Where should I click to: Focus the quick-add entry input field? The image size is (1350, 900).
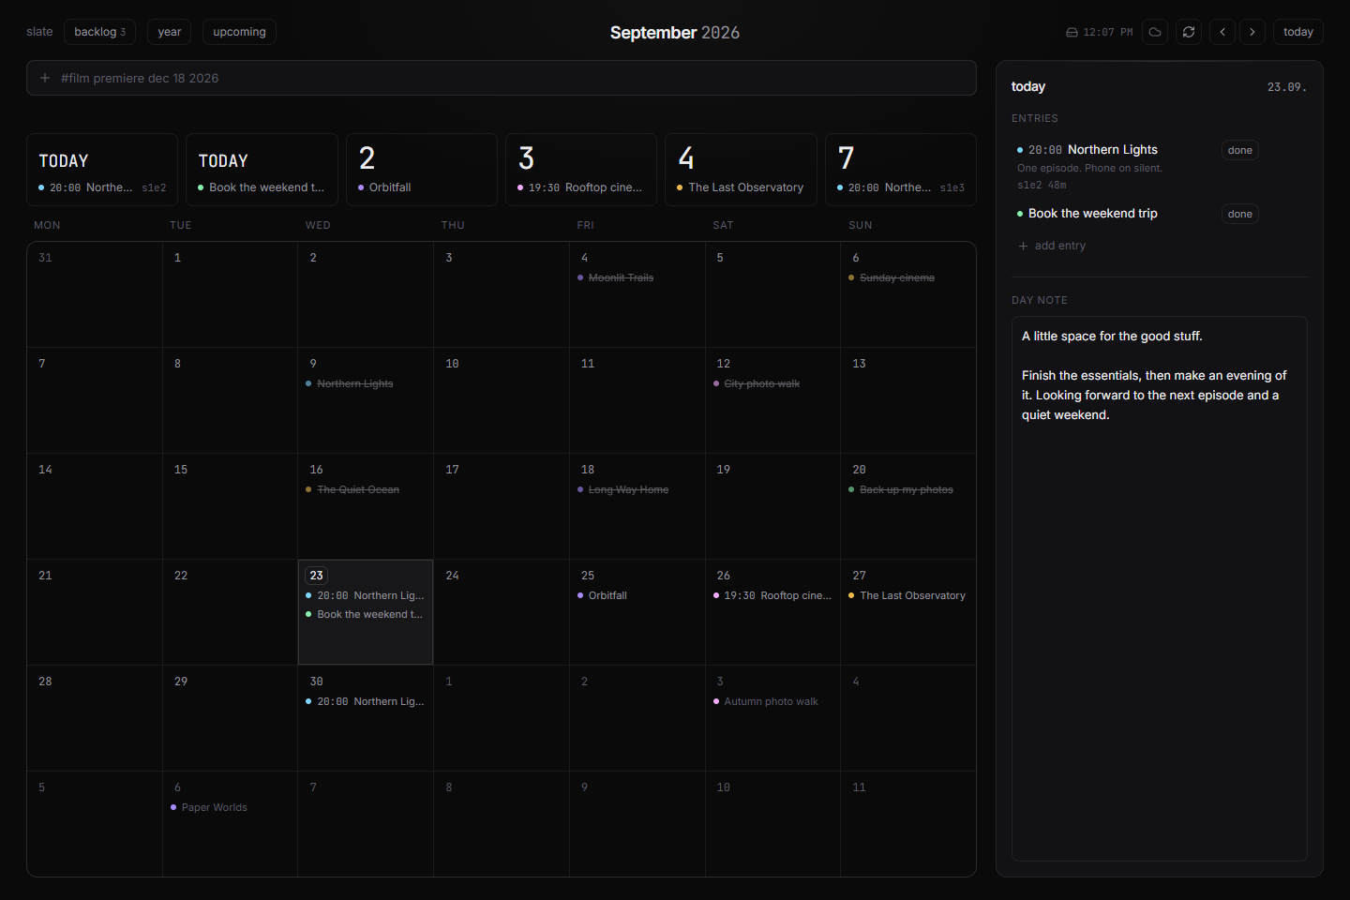[502, 78]
